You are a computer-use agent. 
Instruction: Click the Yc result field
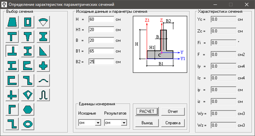click(224, 19)
